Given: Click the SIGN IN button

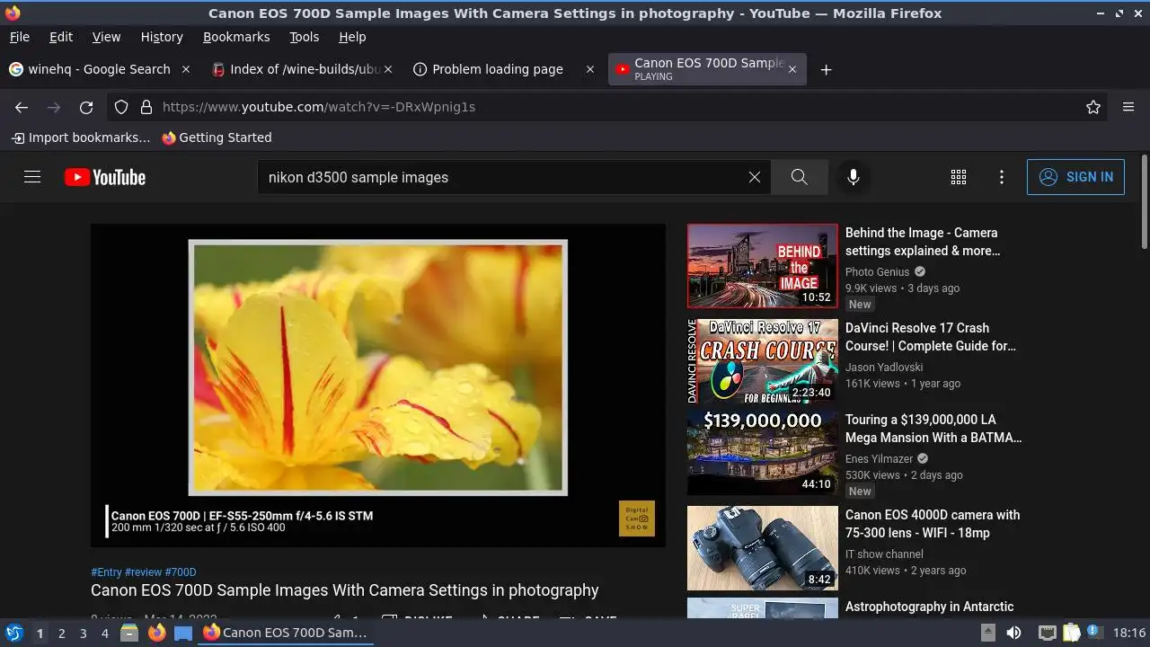Looking at the screenshot, I should coord(1075,177).
